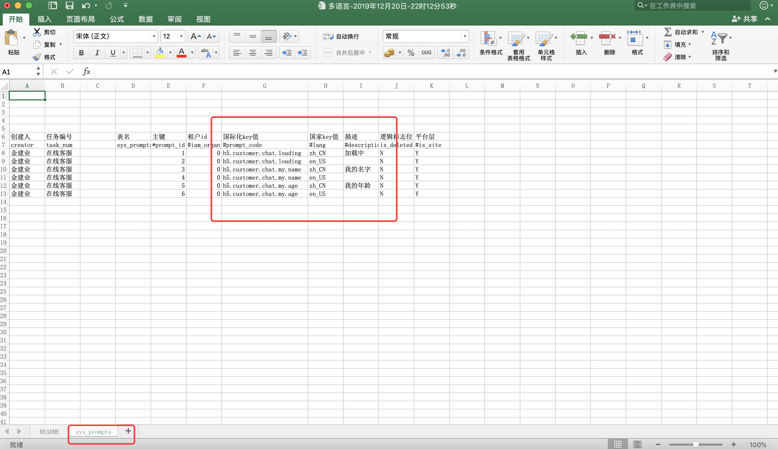The height and width of the screenshot is (449, 778).
Task: Click the Name Box showing A1
Action: [18, 72]
